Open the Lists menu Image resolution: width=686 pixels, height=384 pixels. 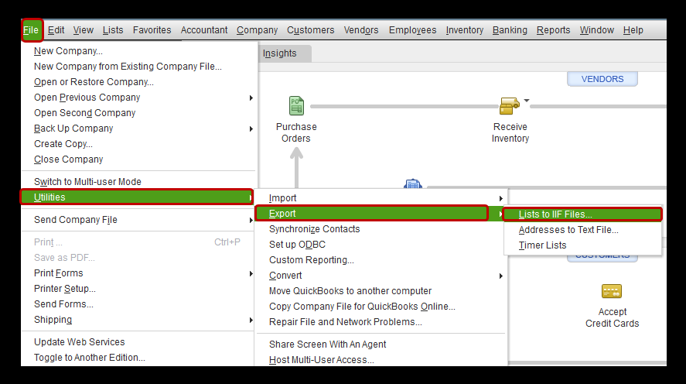coord(113,30)
